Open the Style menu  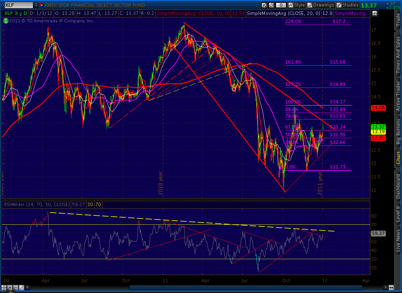(x=297, y=5)
